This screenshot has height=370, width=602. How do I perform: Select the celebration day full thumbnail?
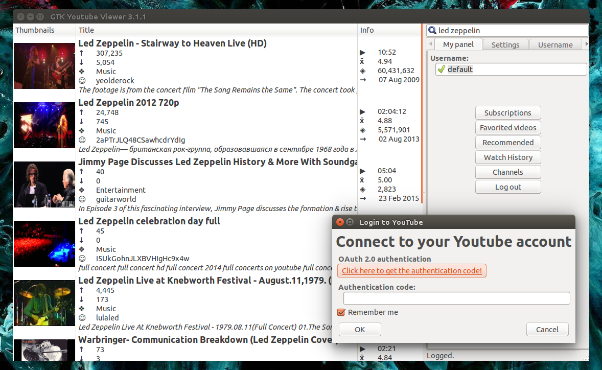(44, 244)
